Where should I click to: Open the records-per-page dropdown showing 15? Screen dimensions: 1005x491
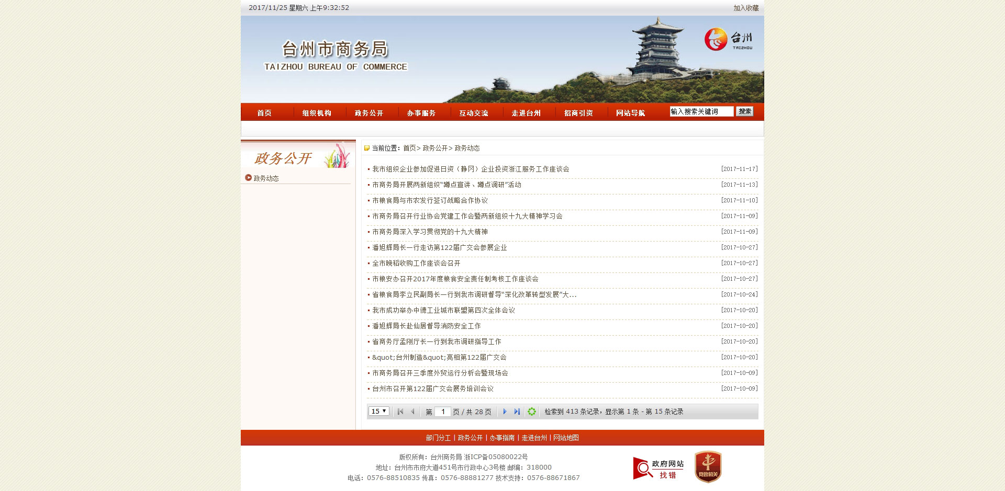[378, 411]
